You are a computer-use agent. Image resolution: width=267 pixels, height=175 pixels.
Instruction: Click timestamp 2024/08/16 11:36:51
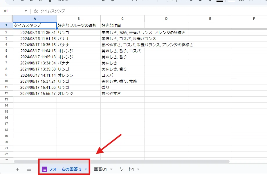point(35,33)
